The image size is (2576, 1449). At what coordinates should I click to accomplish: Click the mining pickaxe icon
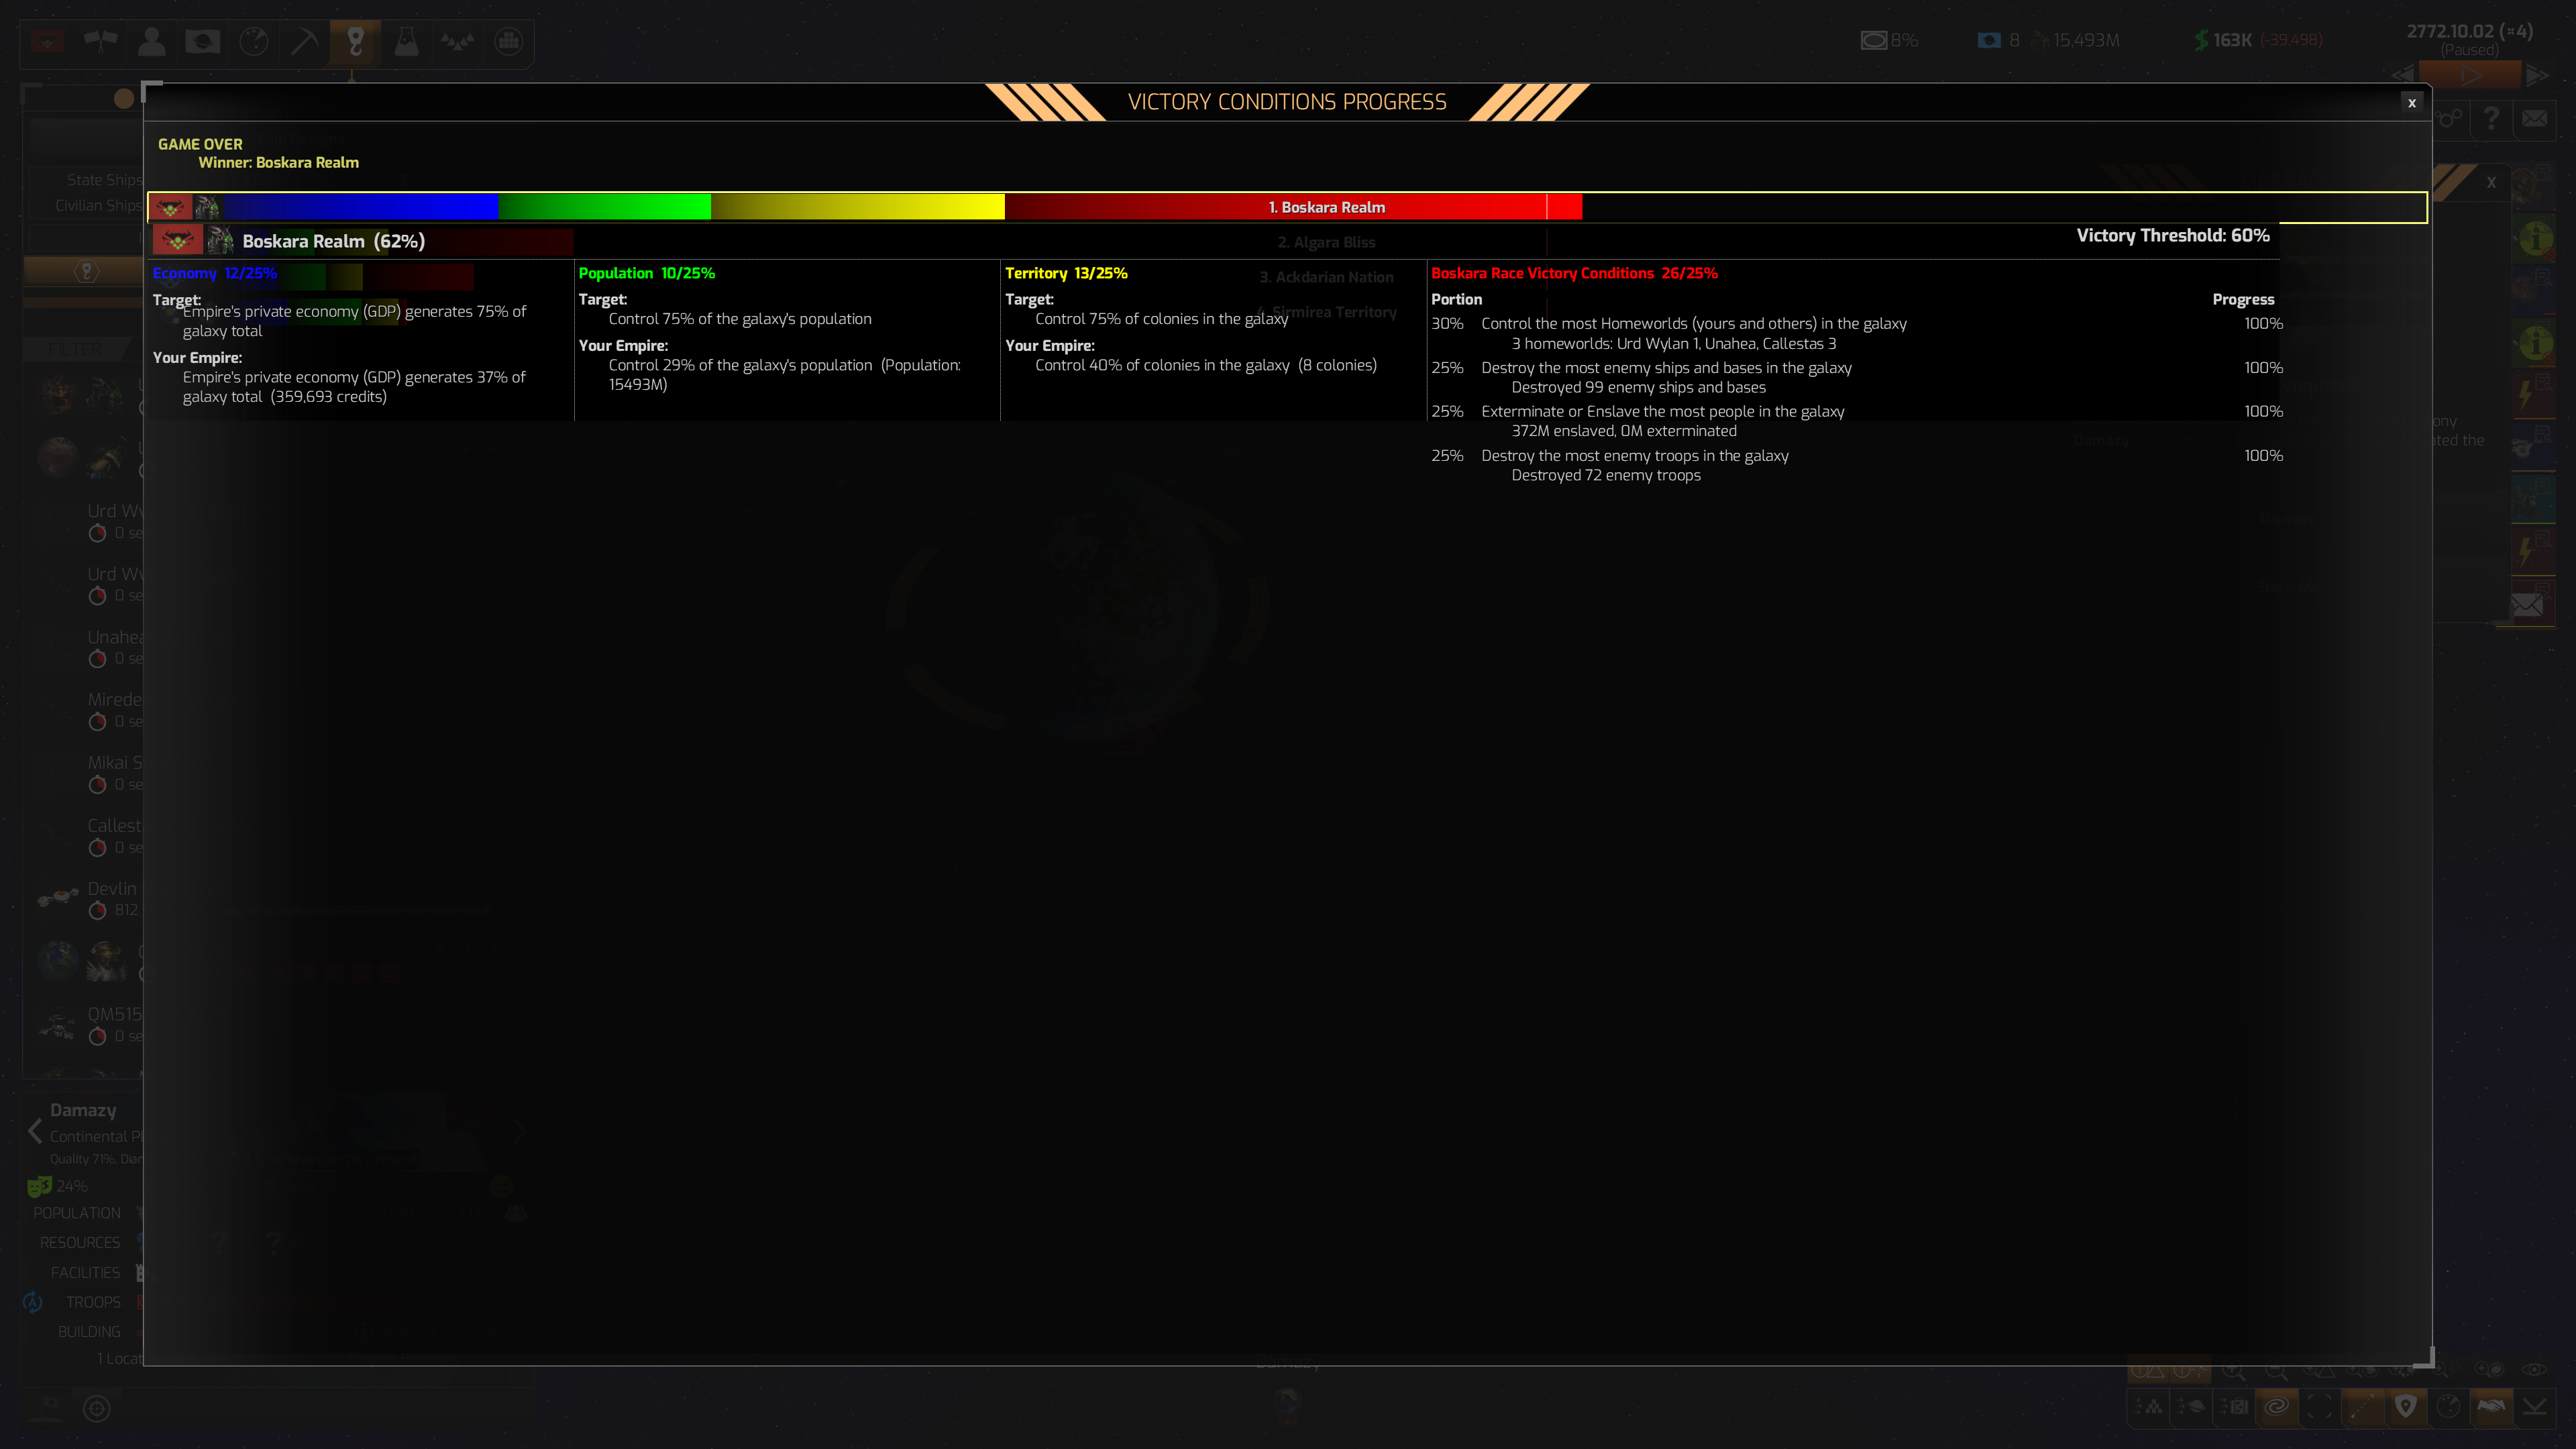[x=304, y=41]
